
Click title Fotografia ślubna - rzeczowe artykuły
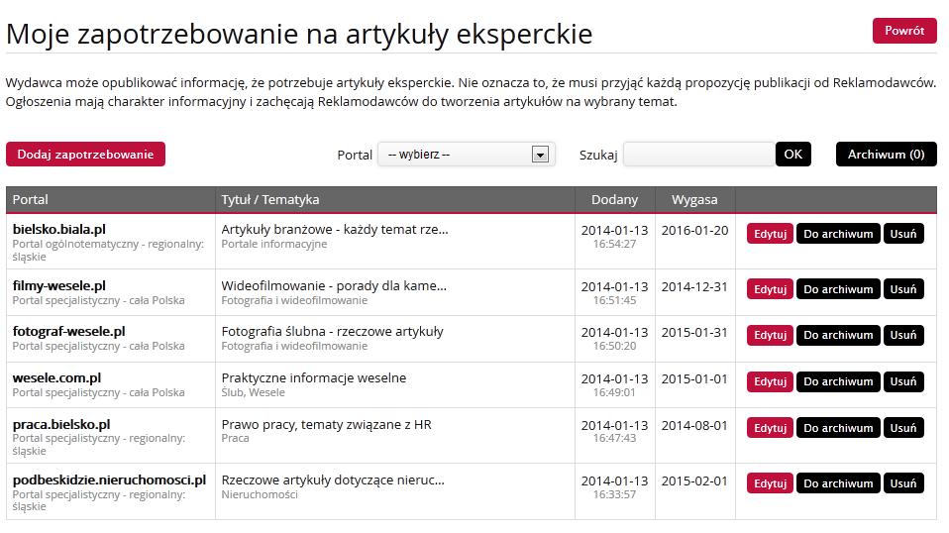coord(332,332)
